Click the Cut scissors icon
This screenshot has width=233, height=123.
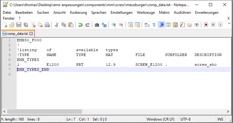tap(57, 25)
